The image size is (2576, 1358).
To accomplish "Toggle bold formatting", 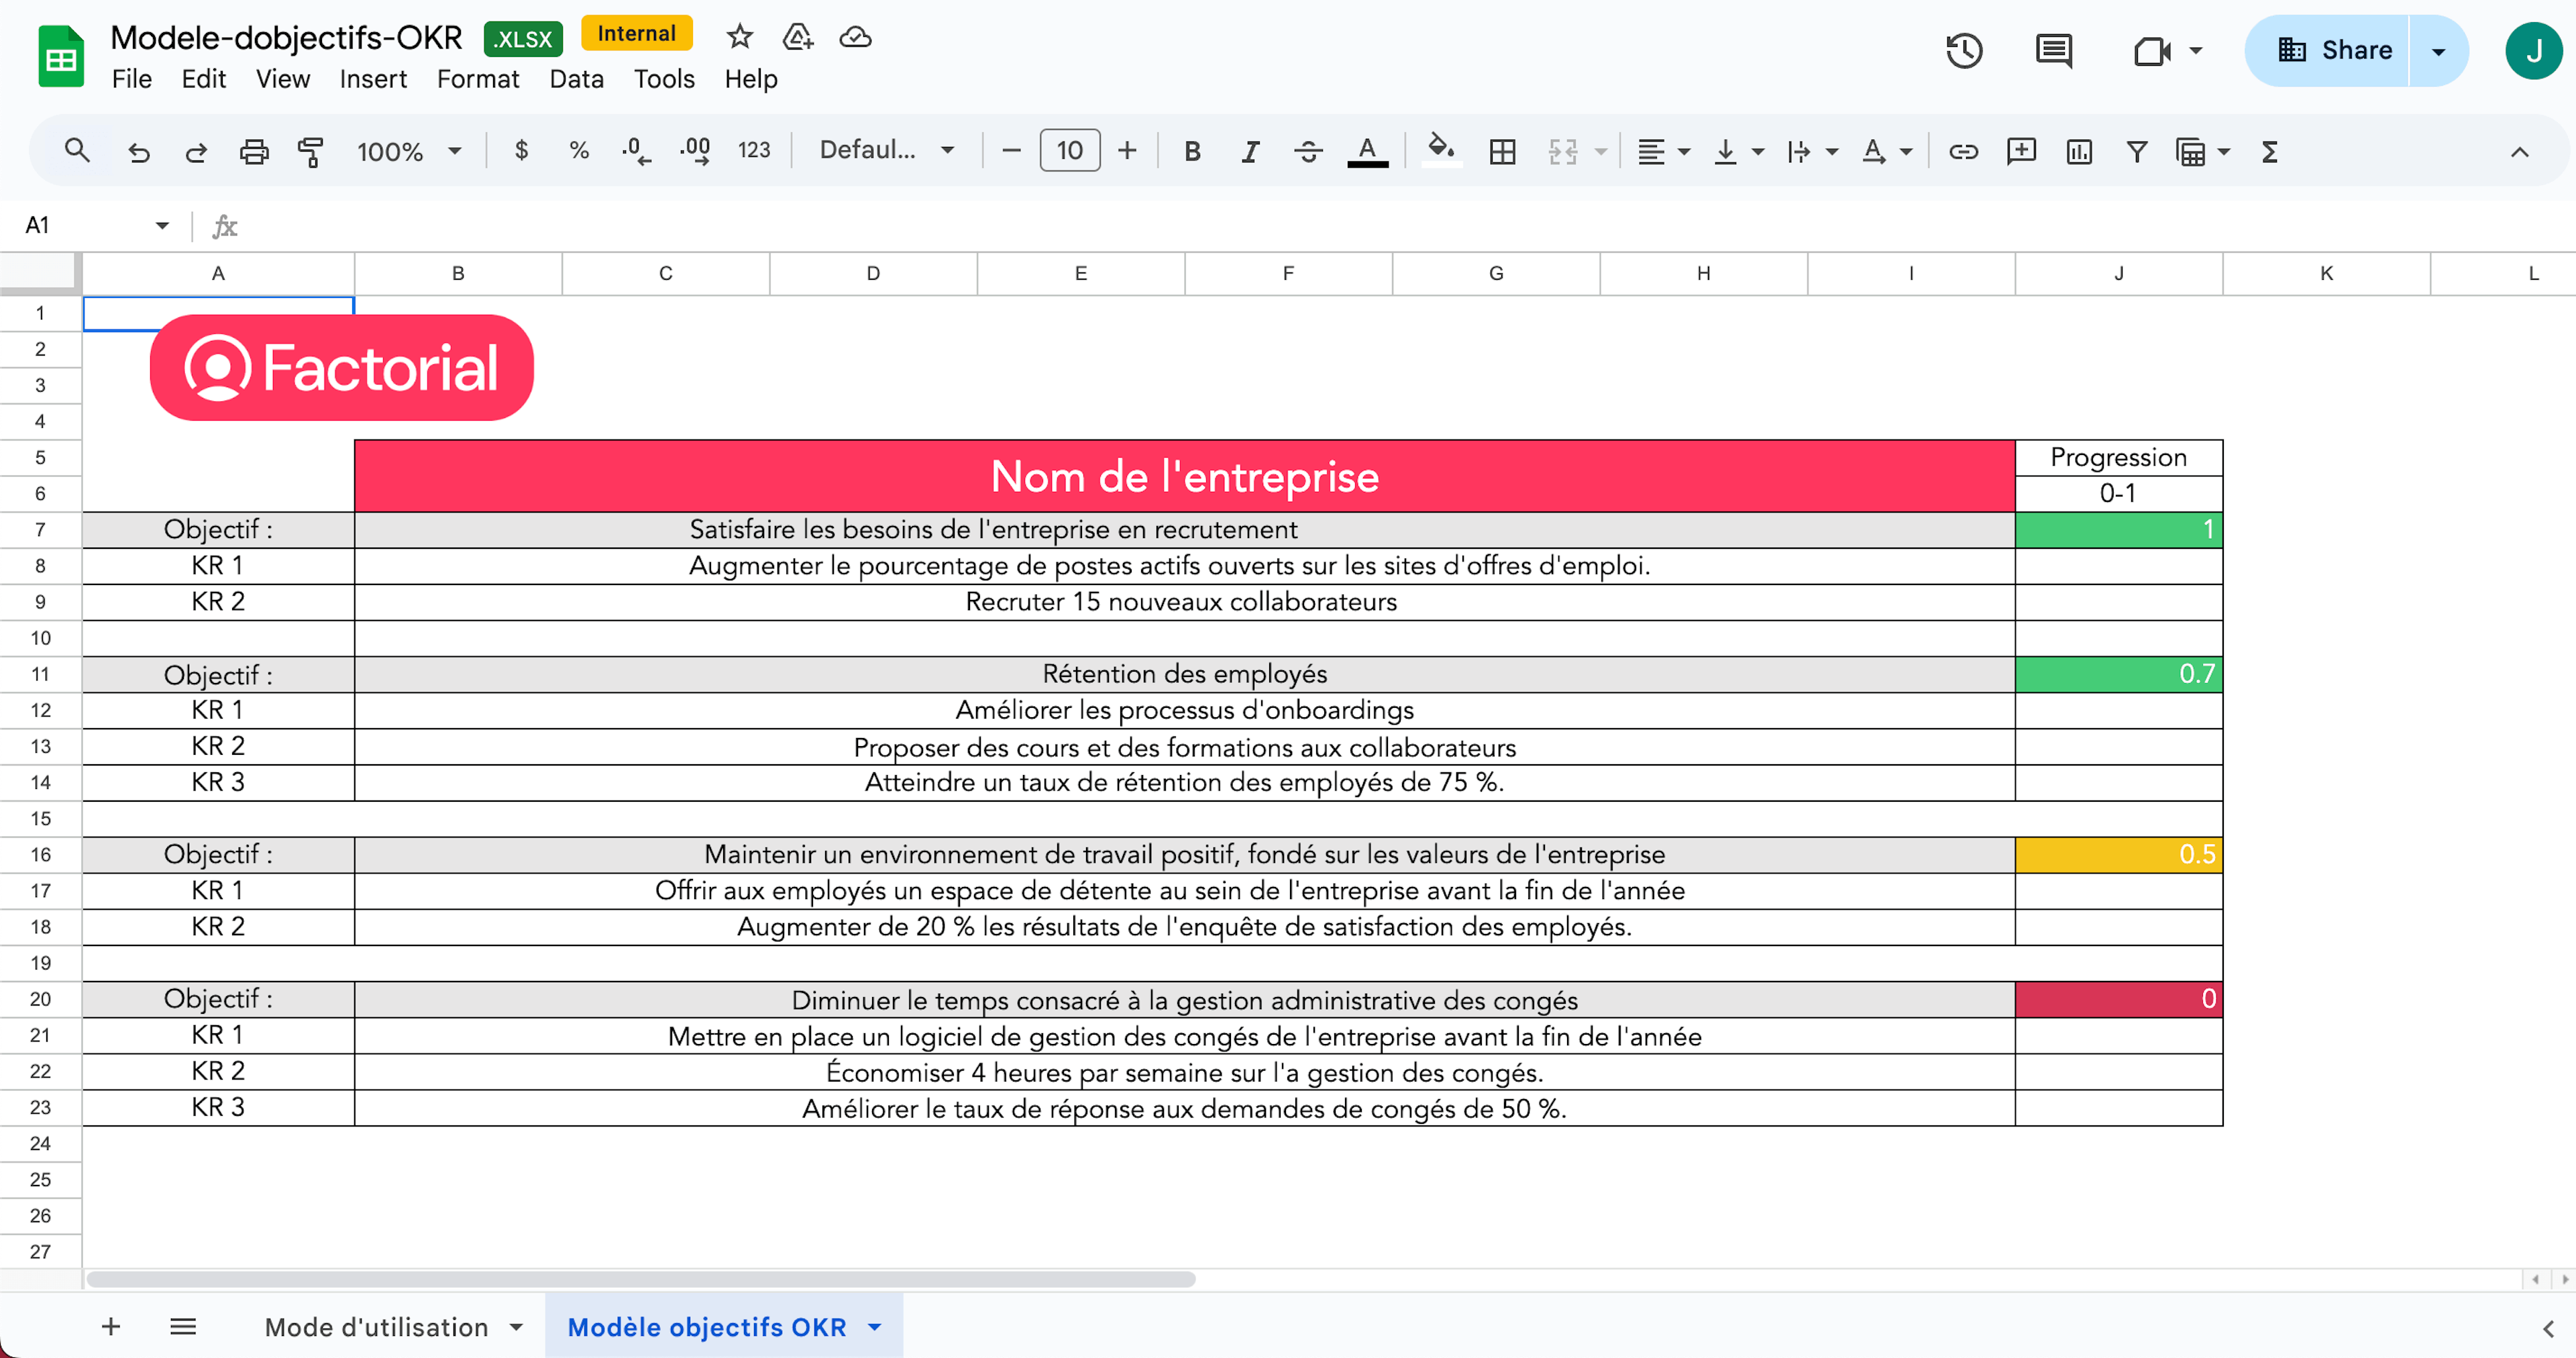I will tap(1192, 151).
